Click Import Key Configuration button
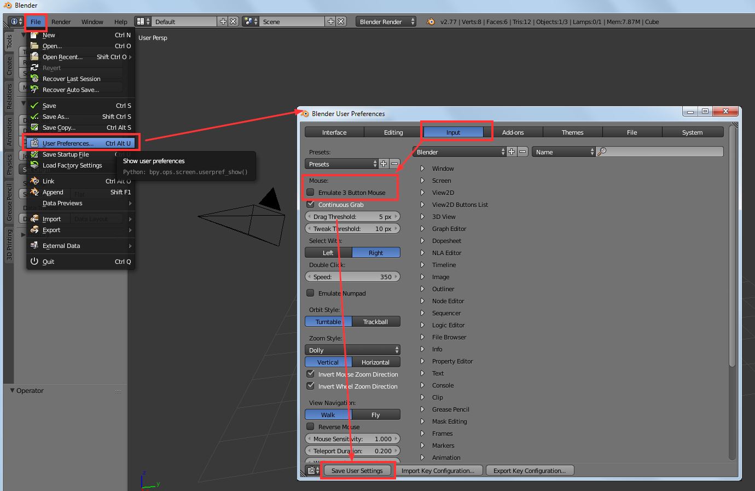This screenshot has height=491, width=755. [438, 470]
